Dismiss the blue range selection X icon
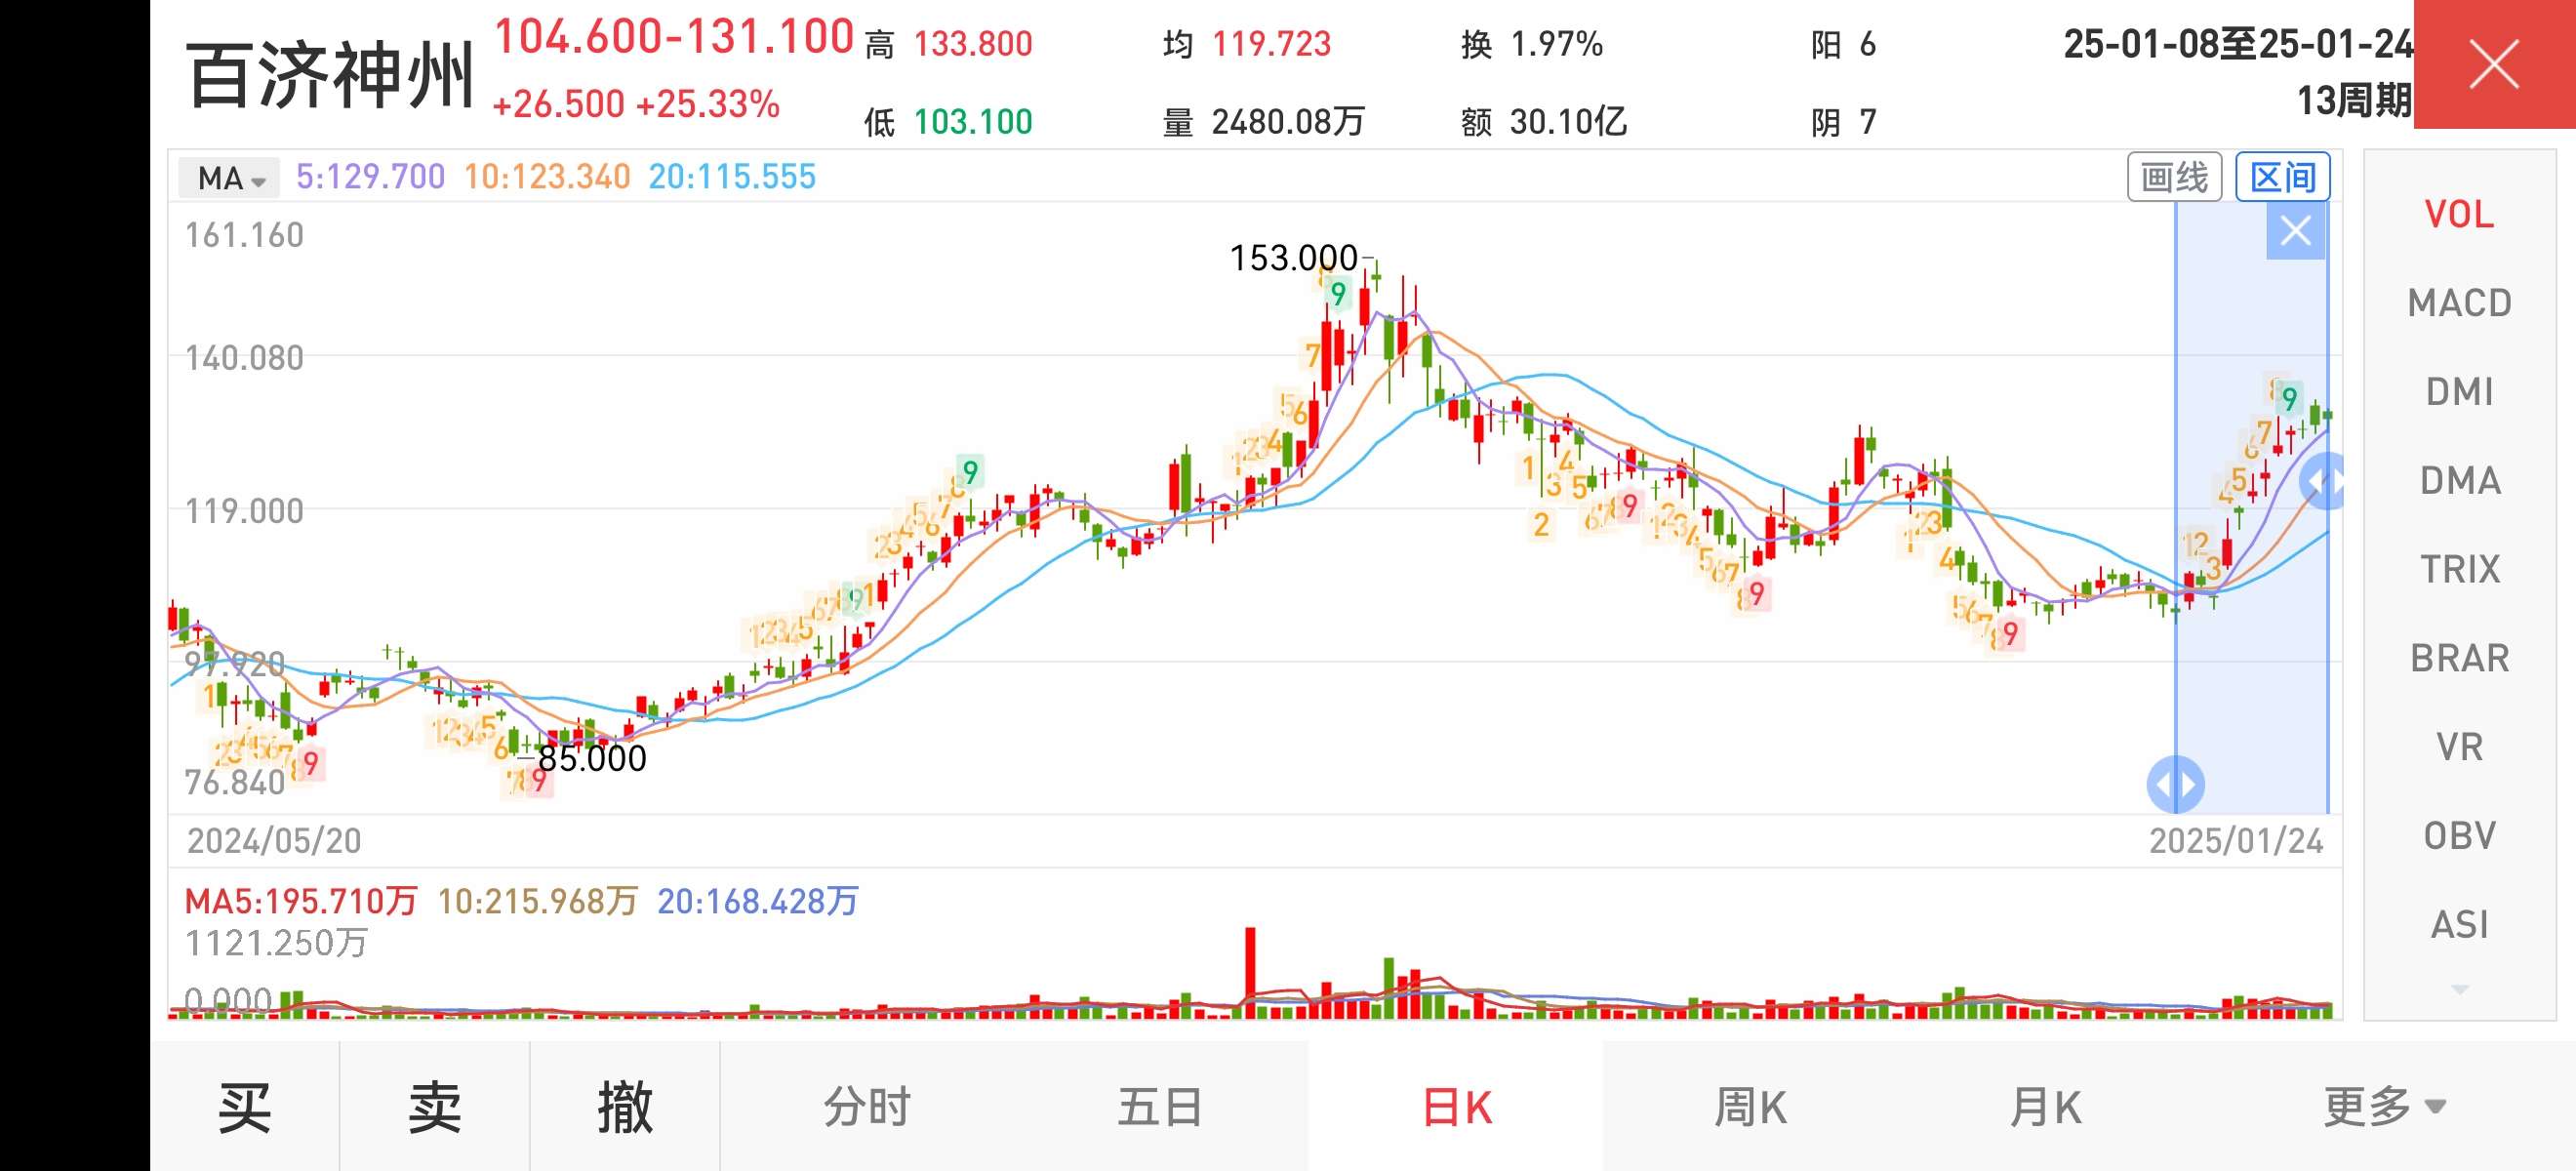 [2295, 231]
